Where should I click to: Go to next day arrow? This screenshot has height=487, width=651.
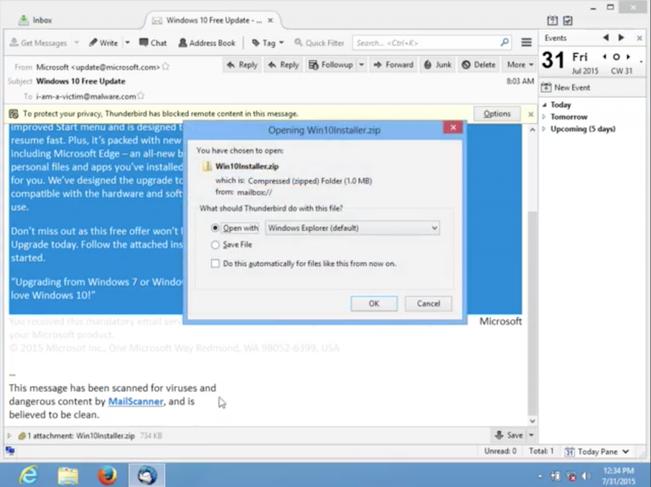629,57
